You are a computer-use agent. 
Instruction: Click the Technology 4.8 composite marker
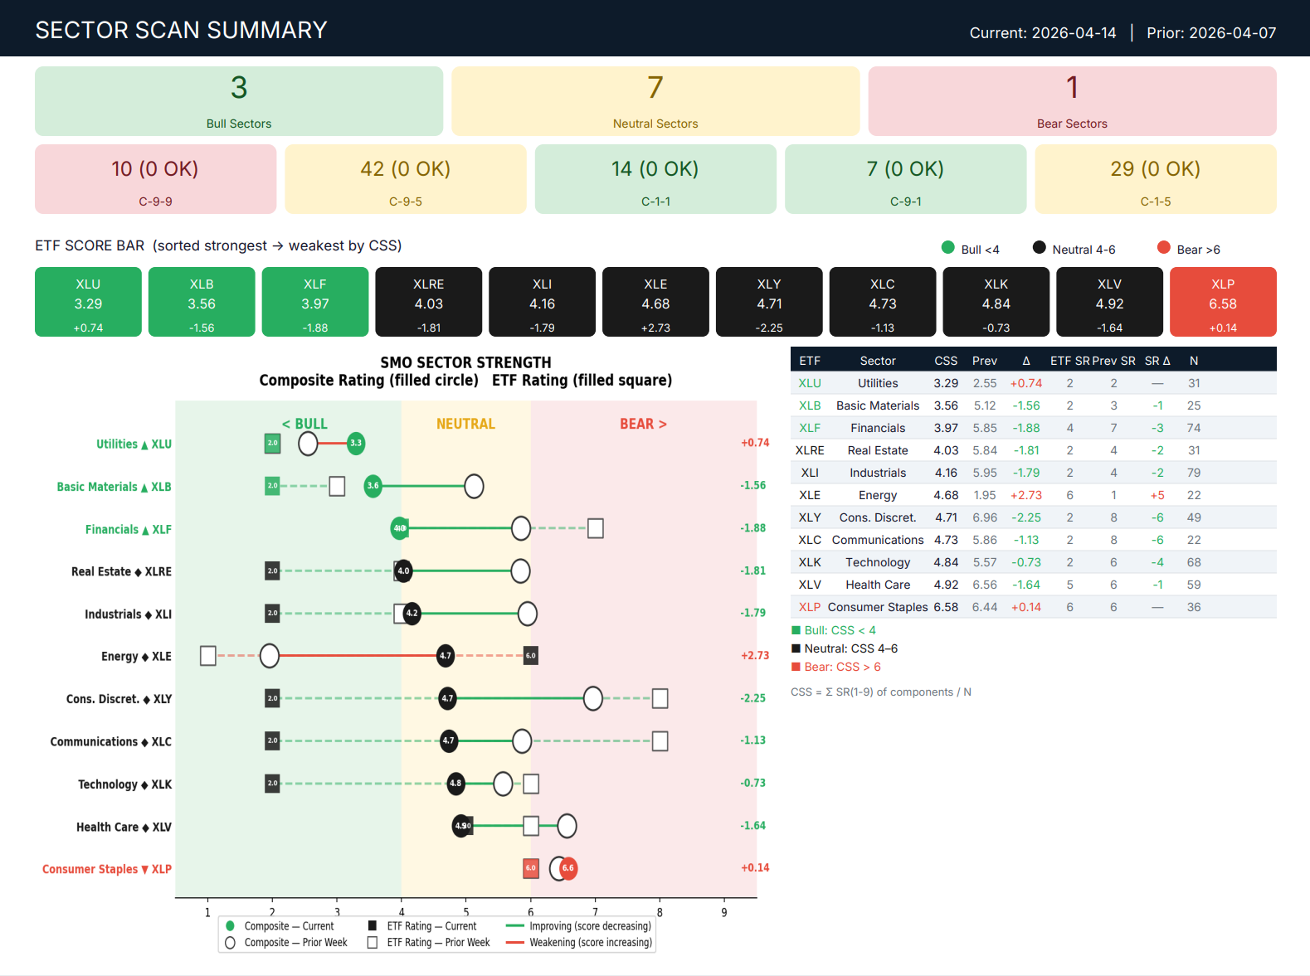pyautogui.click(x=455, y=783)
